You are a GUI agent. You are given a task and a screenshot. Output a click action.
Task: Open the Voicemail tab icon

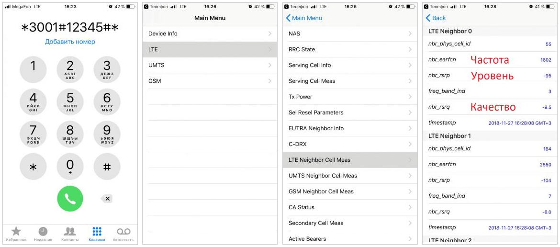click(x=123, y=232)
